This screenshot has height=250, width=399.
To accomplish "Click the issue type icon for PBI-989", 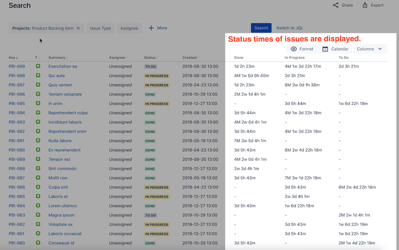I will pyautogui.click(x=38, y=159).
